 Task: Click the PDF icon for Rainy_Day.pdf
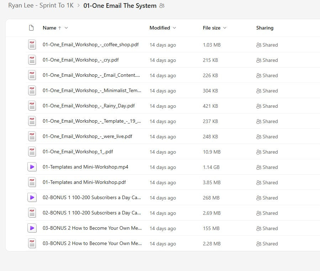pyautogui.click(x=32, y=106)
